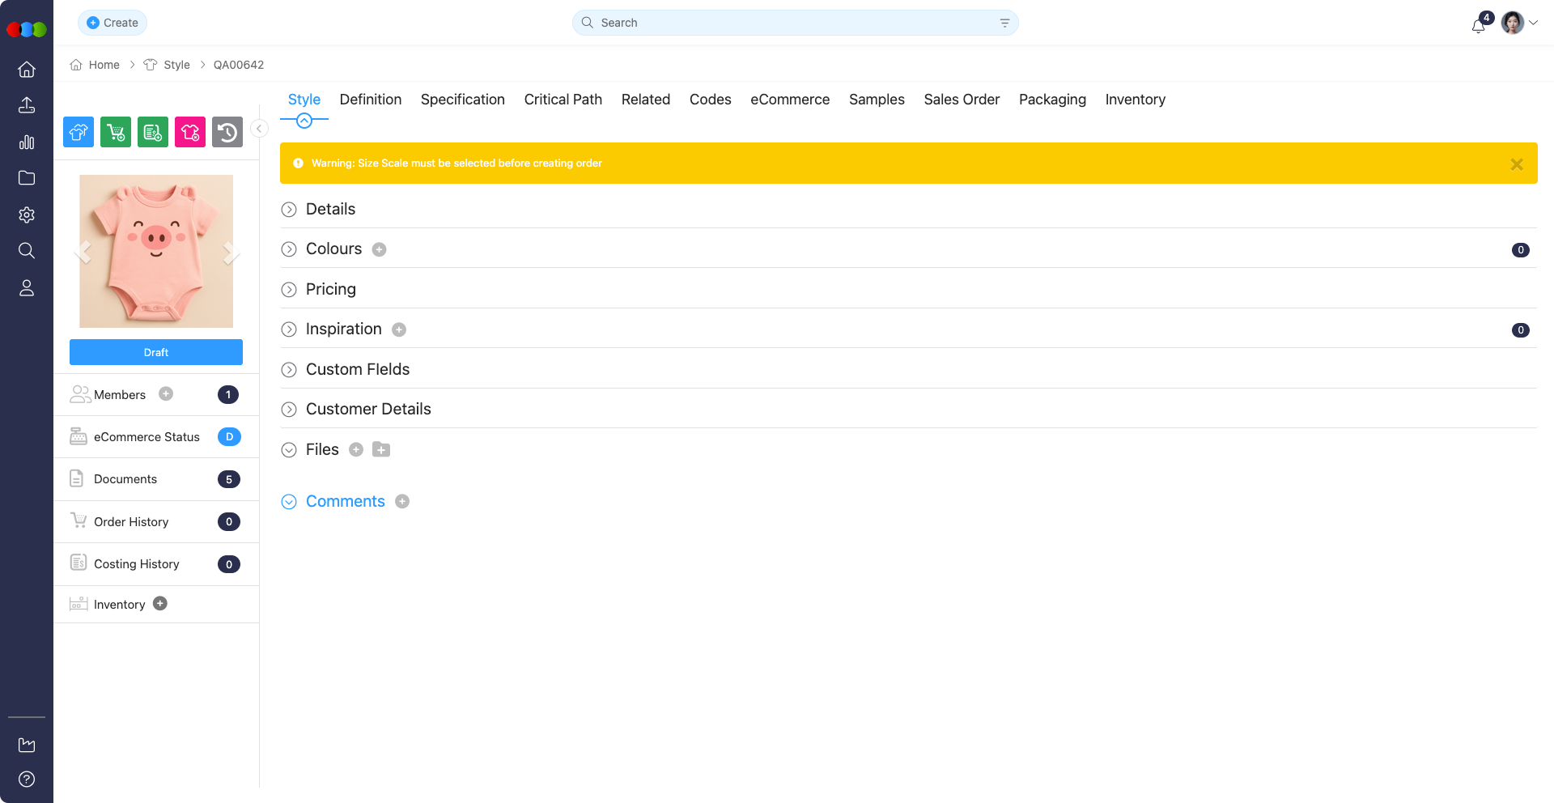
Task: Open the Specification tab
Action: pyautogui.click(x=462, y=100)
